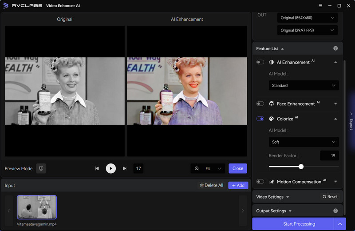This screenshot has height=231, width=355.
Task: Skip to the next frame
Action: (x=125, y=168)
